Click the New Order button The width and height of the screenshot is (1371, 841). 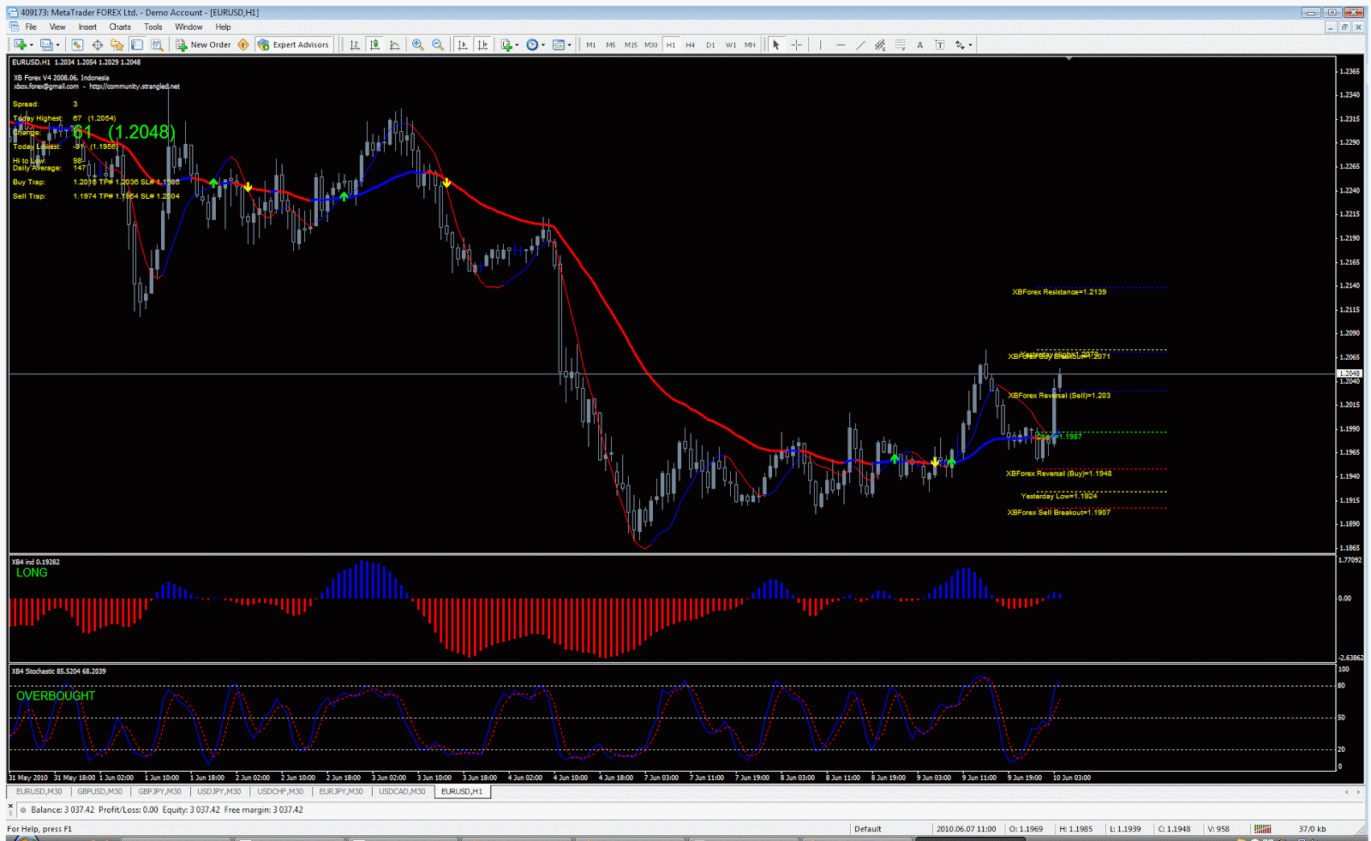click(x=204, y=45)
